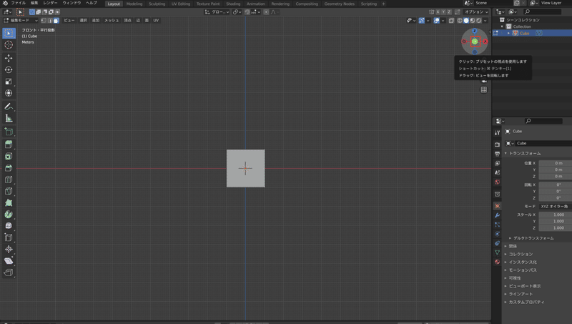Enable face select mode

click(56, 20)
